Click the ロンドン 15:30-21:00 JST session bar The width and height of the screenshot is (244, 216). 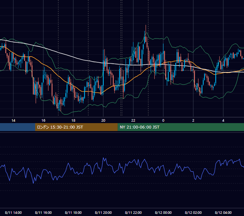click(x=76, y=127)
